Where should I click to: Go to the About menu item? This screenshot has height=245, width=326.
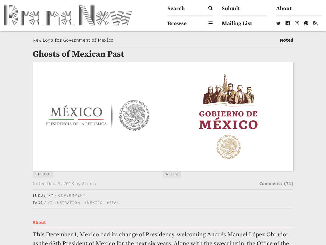point(284,8)
